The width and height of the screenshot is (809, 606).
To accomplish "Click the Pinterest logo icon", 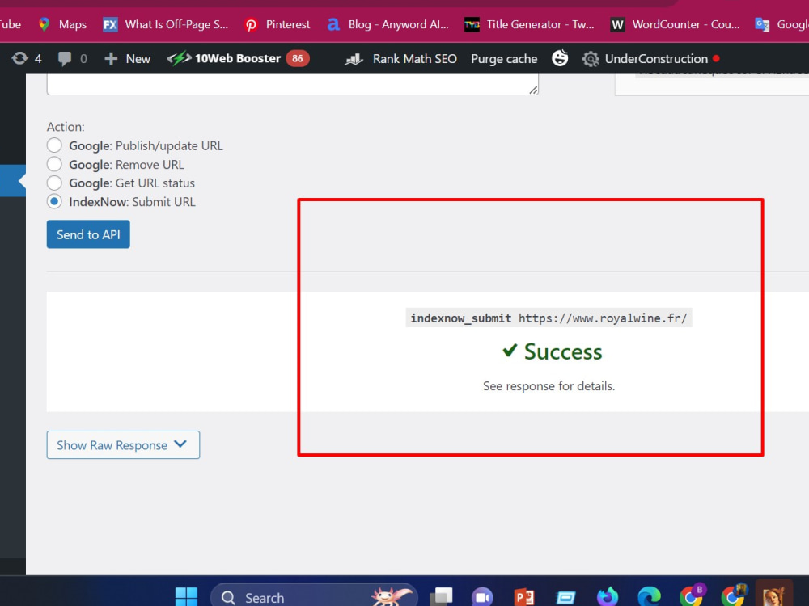I will click(252, 25).
